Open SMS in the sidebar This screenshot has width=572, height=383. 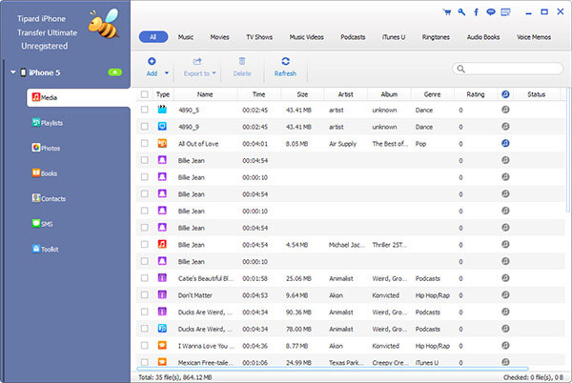[x=42, y=223]
